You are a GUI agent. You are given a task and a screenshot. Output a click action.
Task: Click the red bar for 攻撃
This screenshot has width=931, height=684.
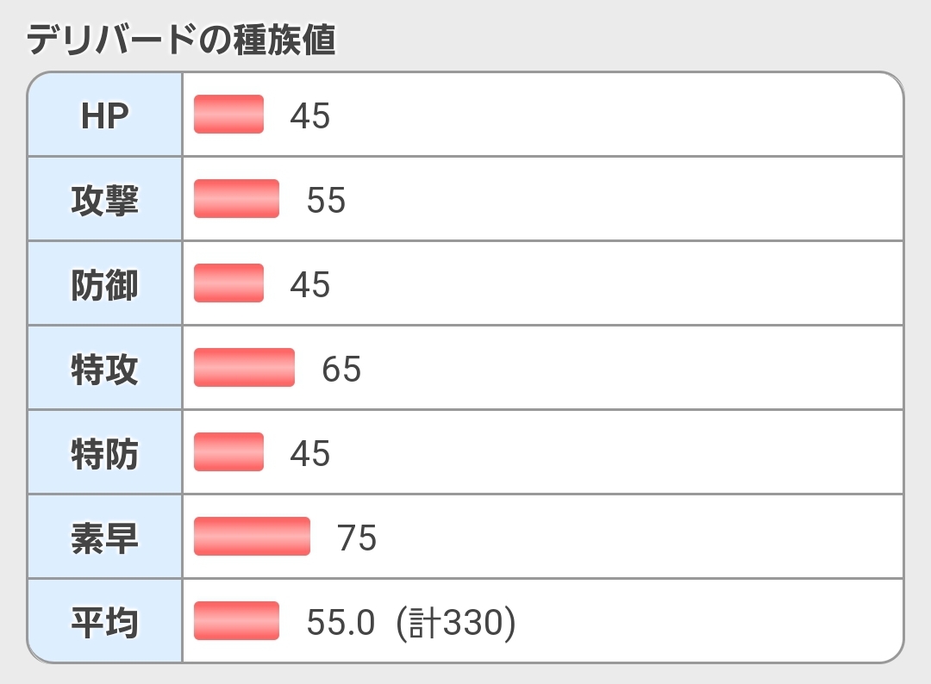(236, 199)
